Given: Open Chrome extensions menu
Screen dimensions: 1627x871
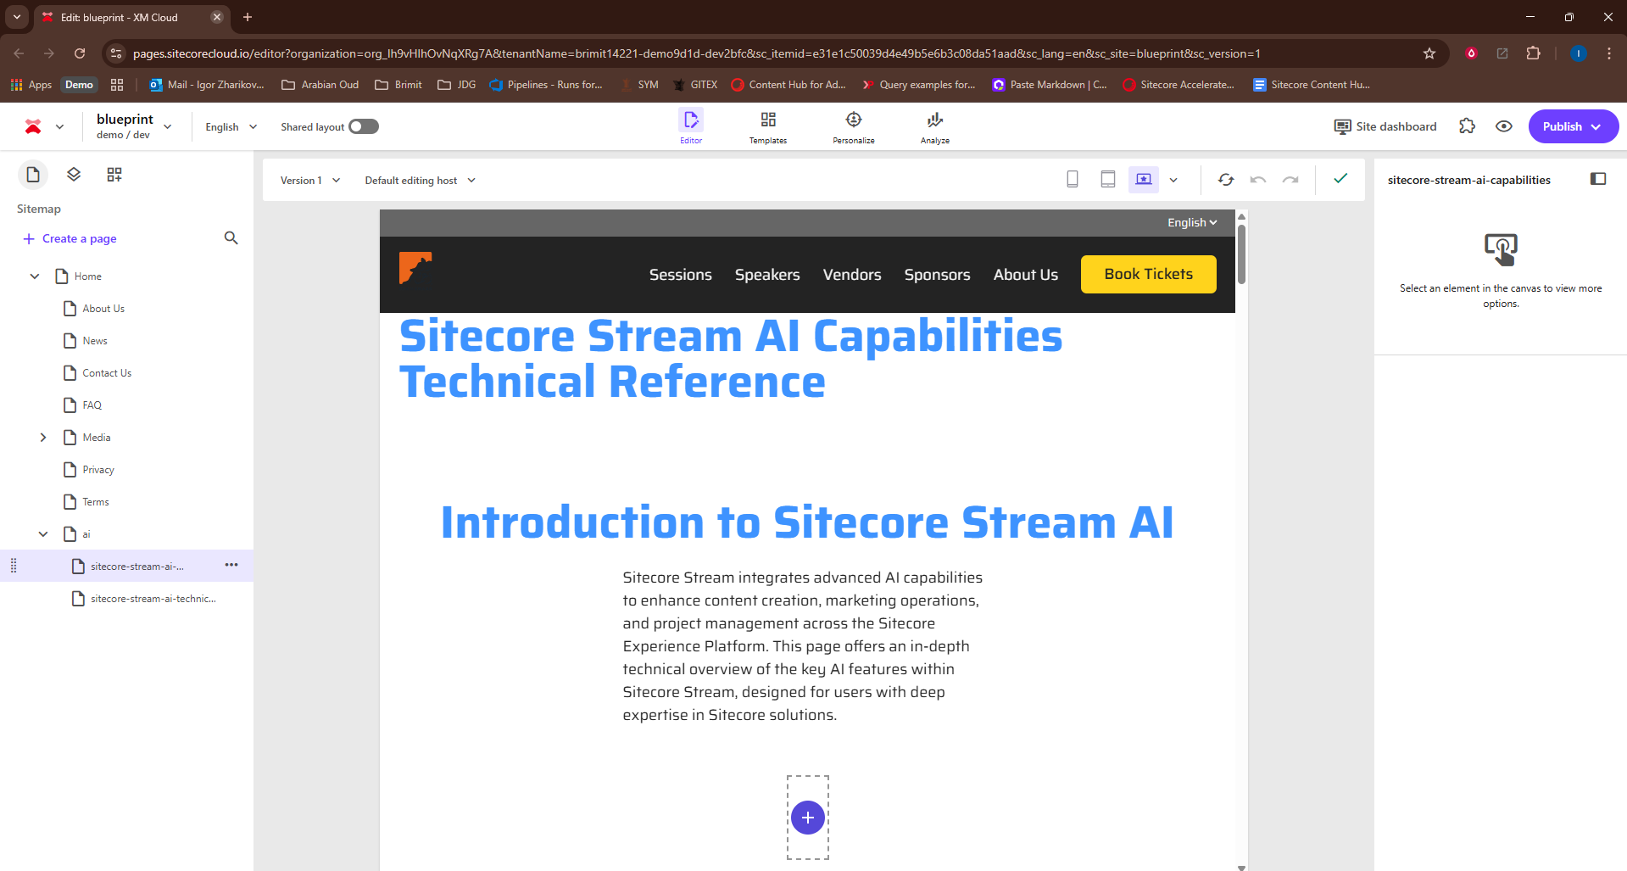Looking at the screenshot, I should [1533, 53].
